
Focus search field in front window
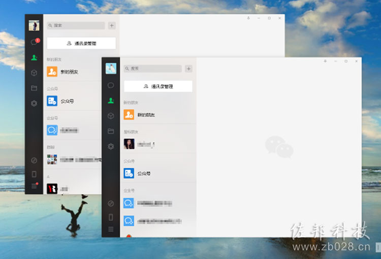point(152,68)
